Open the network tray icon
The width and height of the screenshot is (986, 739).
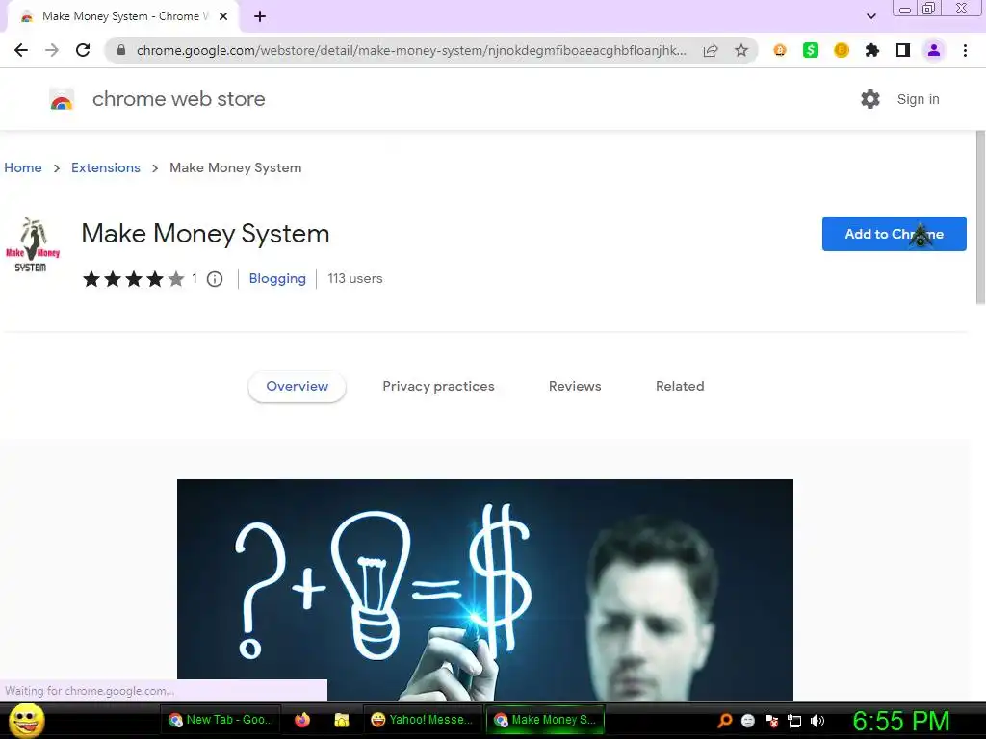794,721
